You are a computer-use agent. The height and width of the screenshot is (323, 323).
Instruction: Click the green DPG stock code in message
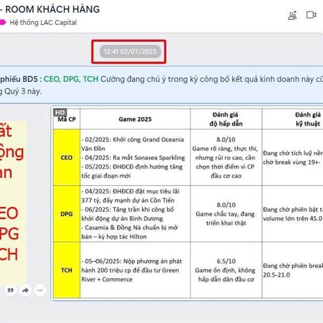tap(72, 79)
